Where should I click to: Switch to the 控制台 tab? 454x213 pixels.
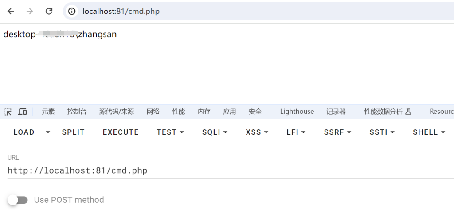77,112
